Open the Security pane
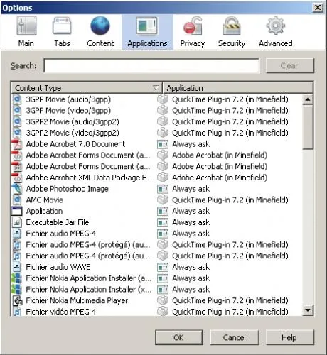 pyautogui.click(x=232, y=32)
